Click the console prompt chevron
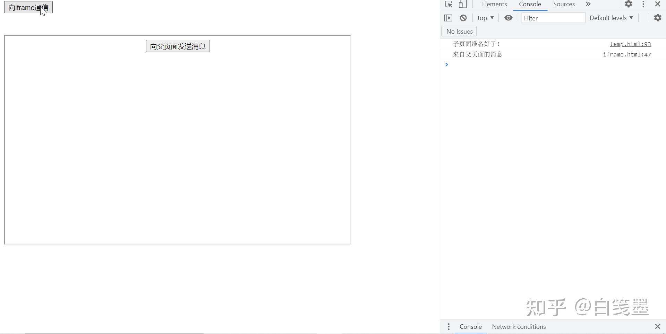 point(447,65)
